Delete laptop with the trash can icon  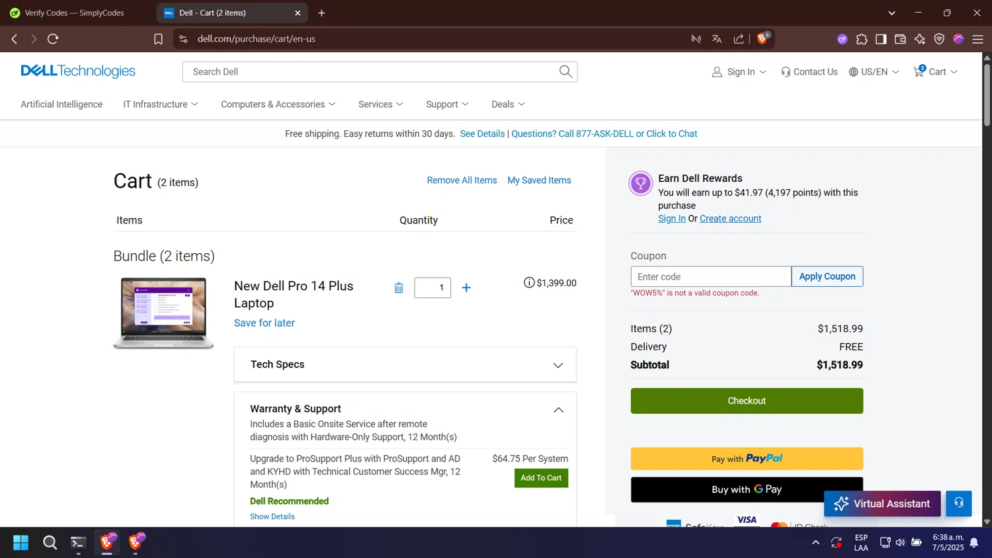click(x=399, y=288)
